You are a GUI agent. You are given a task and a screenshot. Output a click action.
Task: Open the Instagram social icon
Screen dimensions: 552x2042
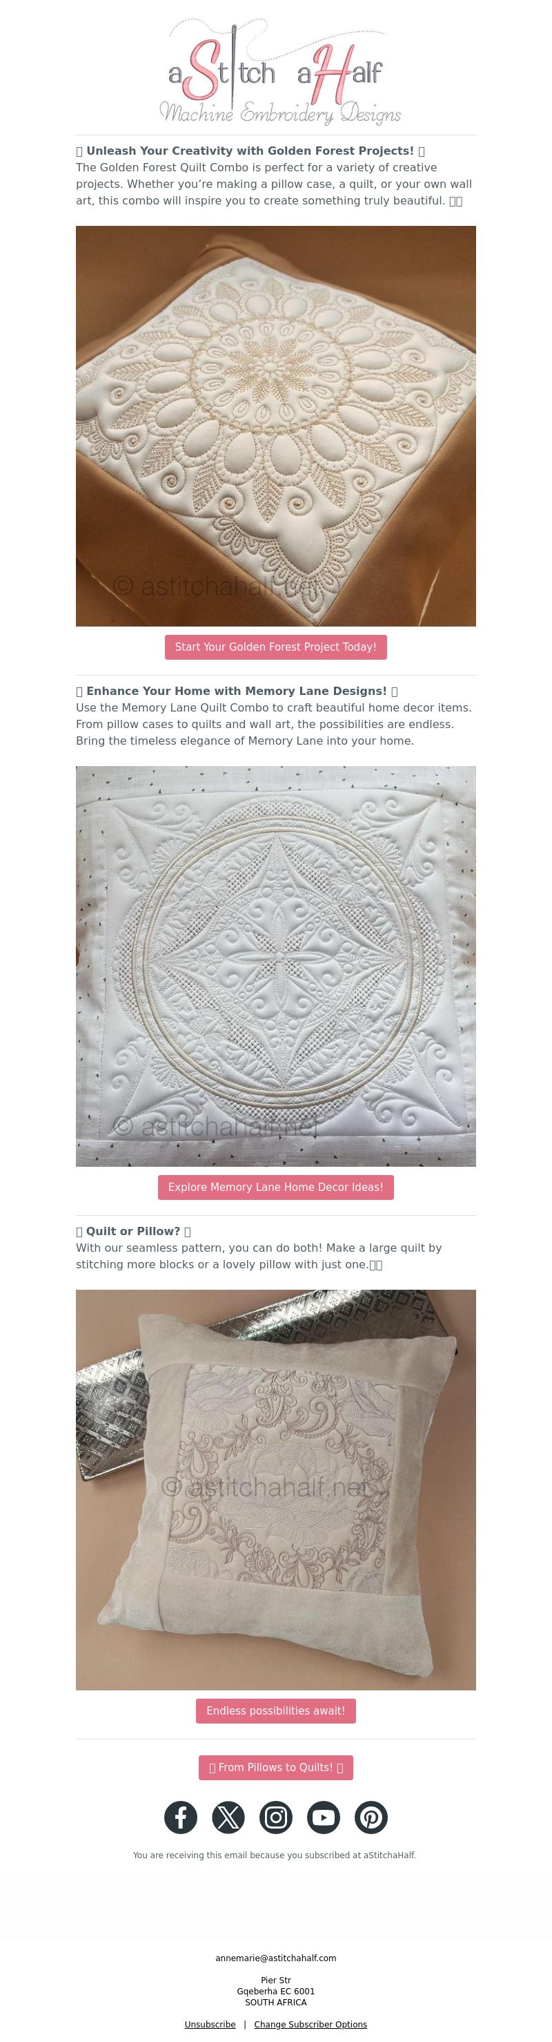point(275,1817)
